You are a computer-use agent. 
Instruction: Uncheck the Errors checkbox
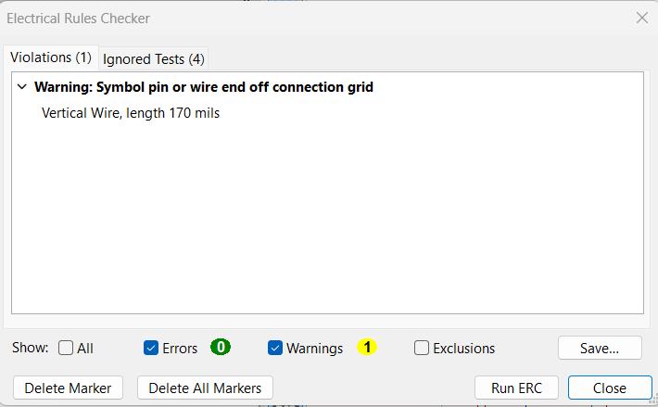[151, 348]
